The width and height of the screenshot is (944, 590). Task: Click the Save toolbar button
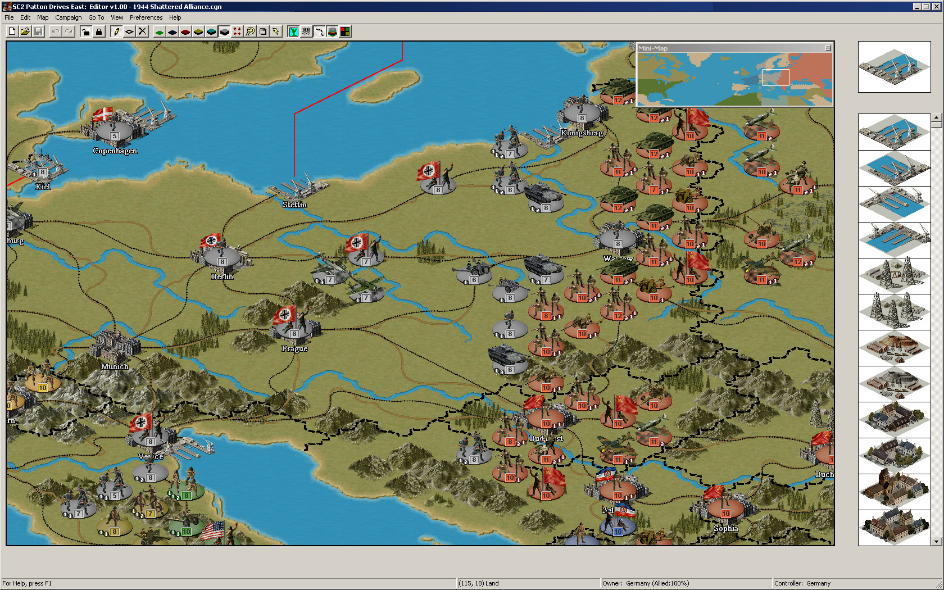[38, 31]
